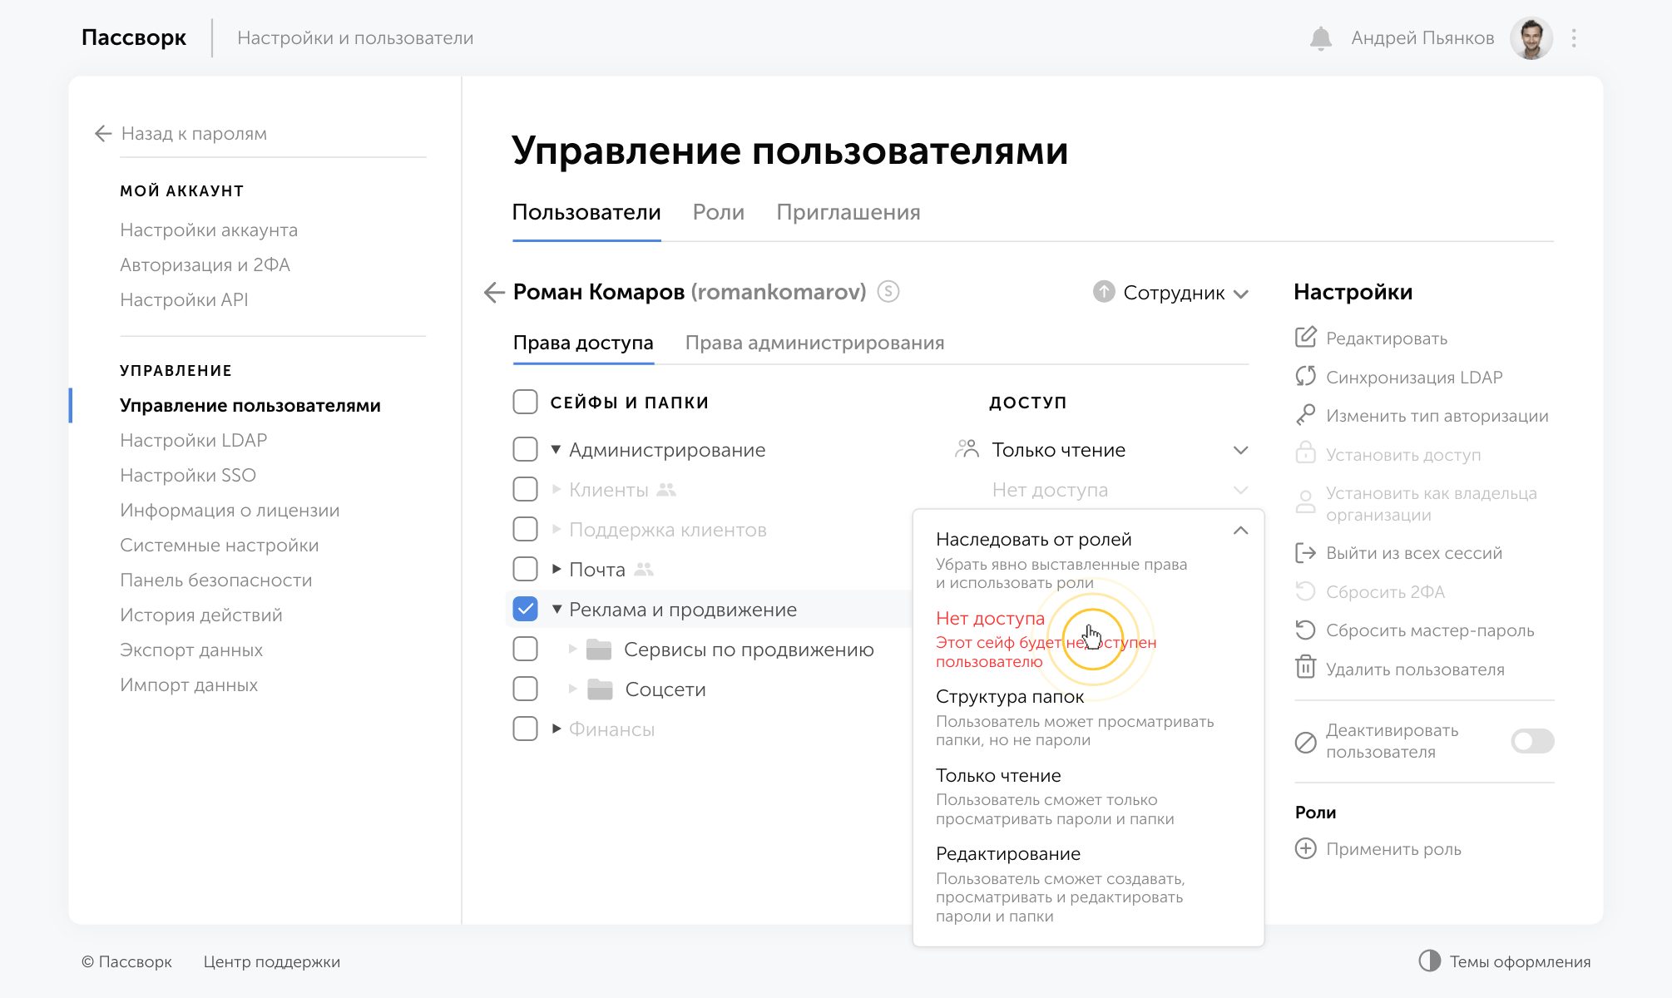The width and height of the screenshot is (1672, 998).
Task: Open the three-dot menu near avatar
Action: tap(1574, 38)
